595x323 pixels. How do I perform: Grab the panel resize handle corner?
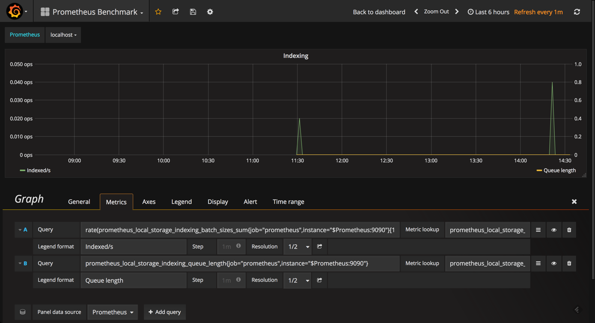point(584,175)
